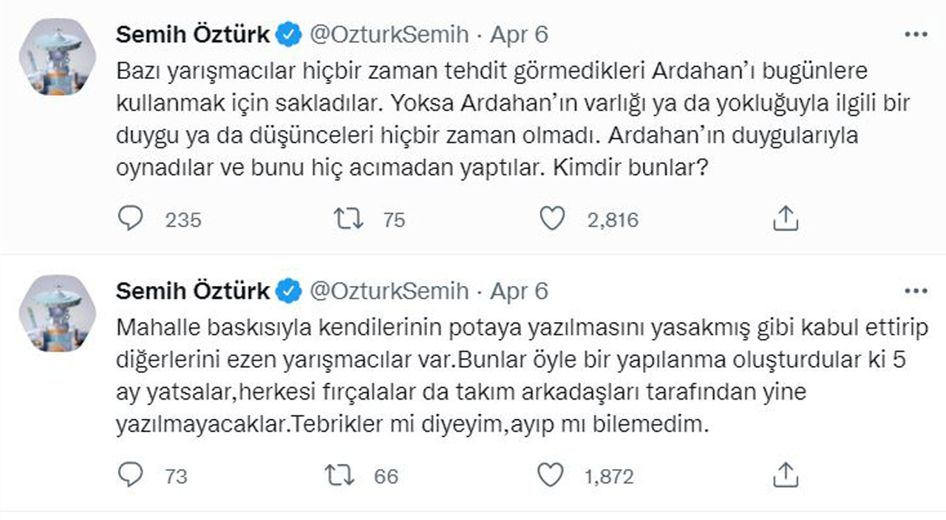The image size is (946, 520).
Task: Open Semih Öztürk's profile name link
Action: [192, 32]
